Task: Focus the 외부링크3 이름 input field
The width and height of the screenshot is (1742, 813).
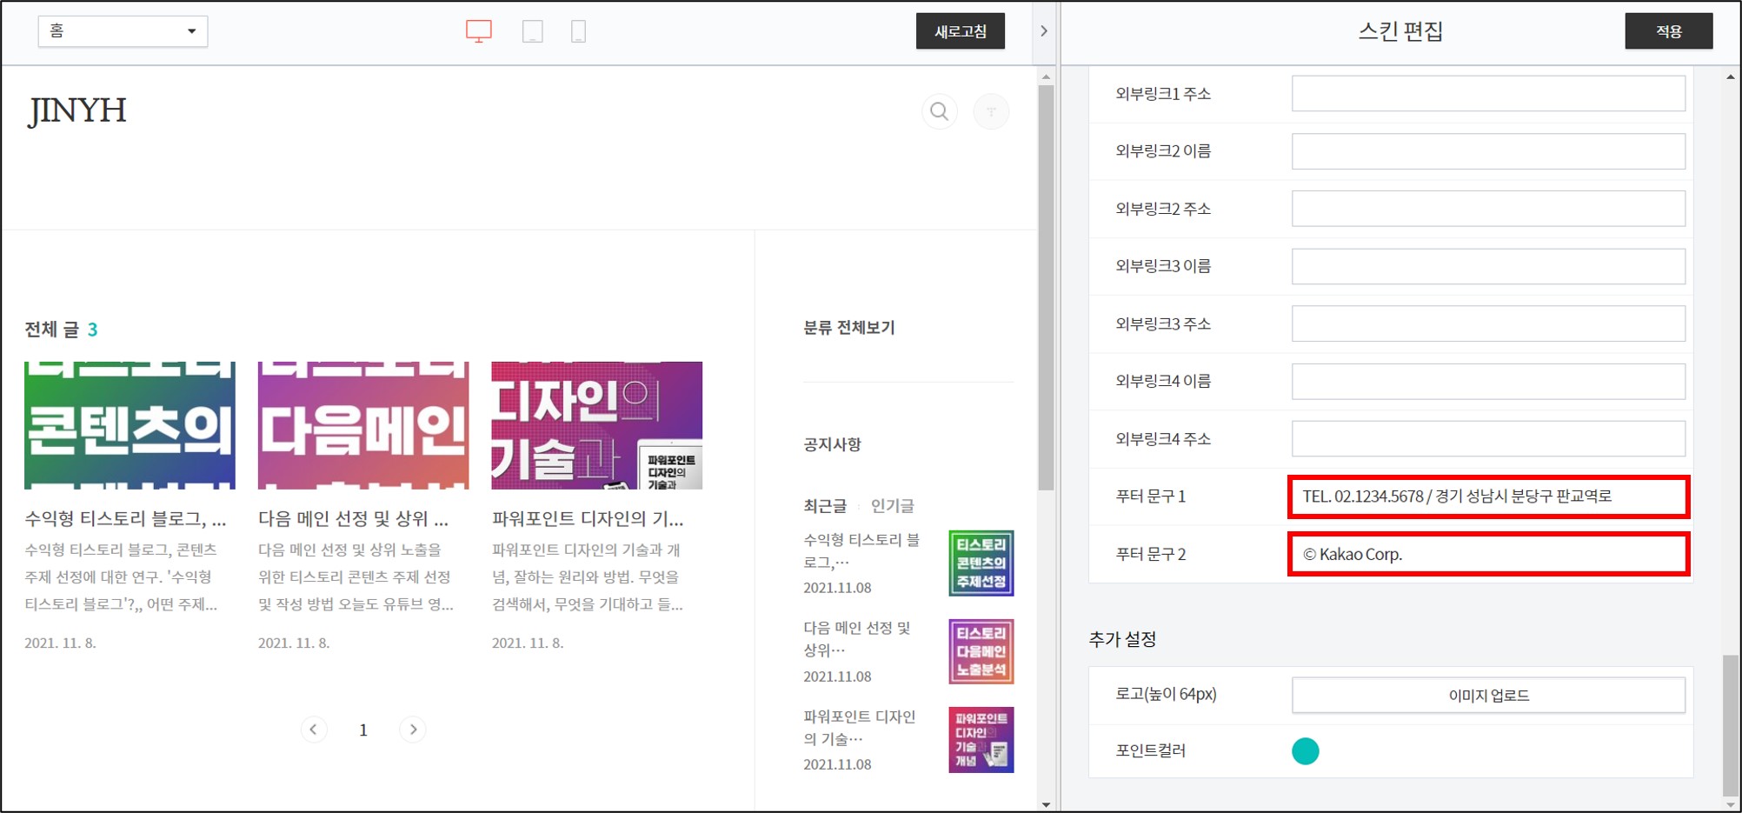Action: (x=1488, y=266)
